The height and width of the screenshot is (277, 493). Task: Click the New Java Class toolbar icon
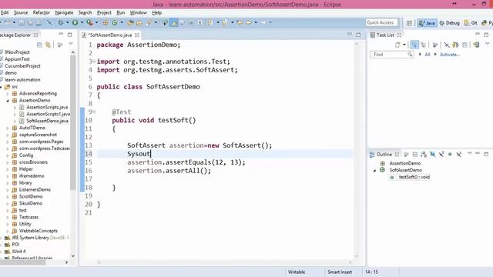pyautogui.click(x=115, y=22)
